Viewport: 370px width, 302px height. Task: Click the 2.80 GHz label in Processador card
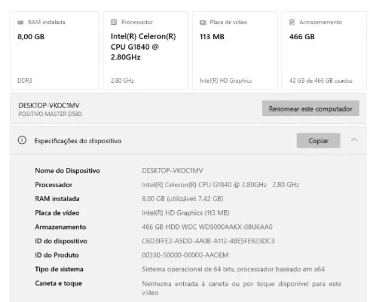click(122, 80)
